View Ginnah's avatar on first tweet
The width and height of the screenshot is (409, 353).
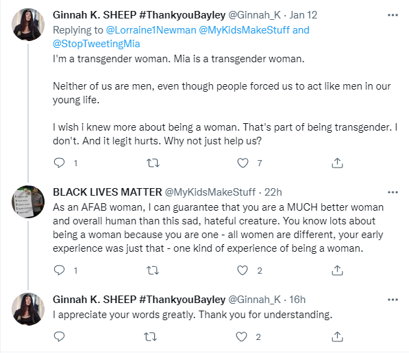pos(28,25)
